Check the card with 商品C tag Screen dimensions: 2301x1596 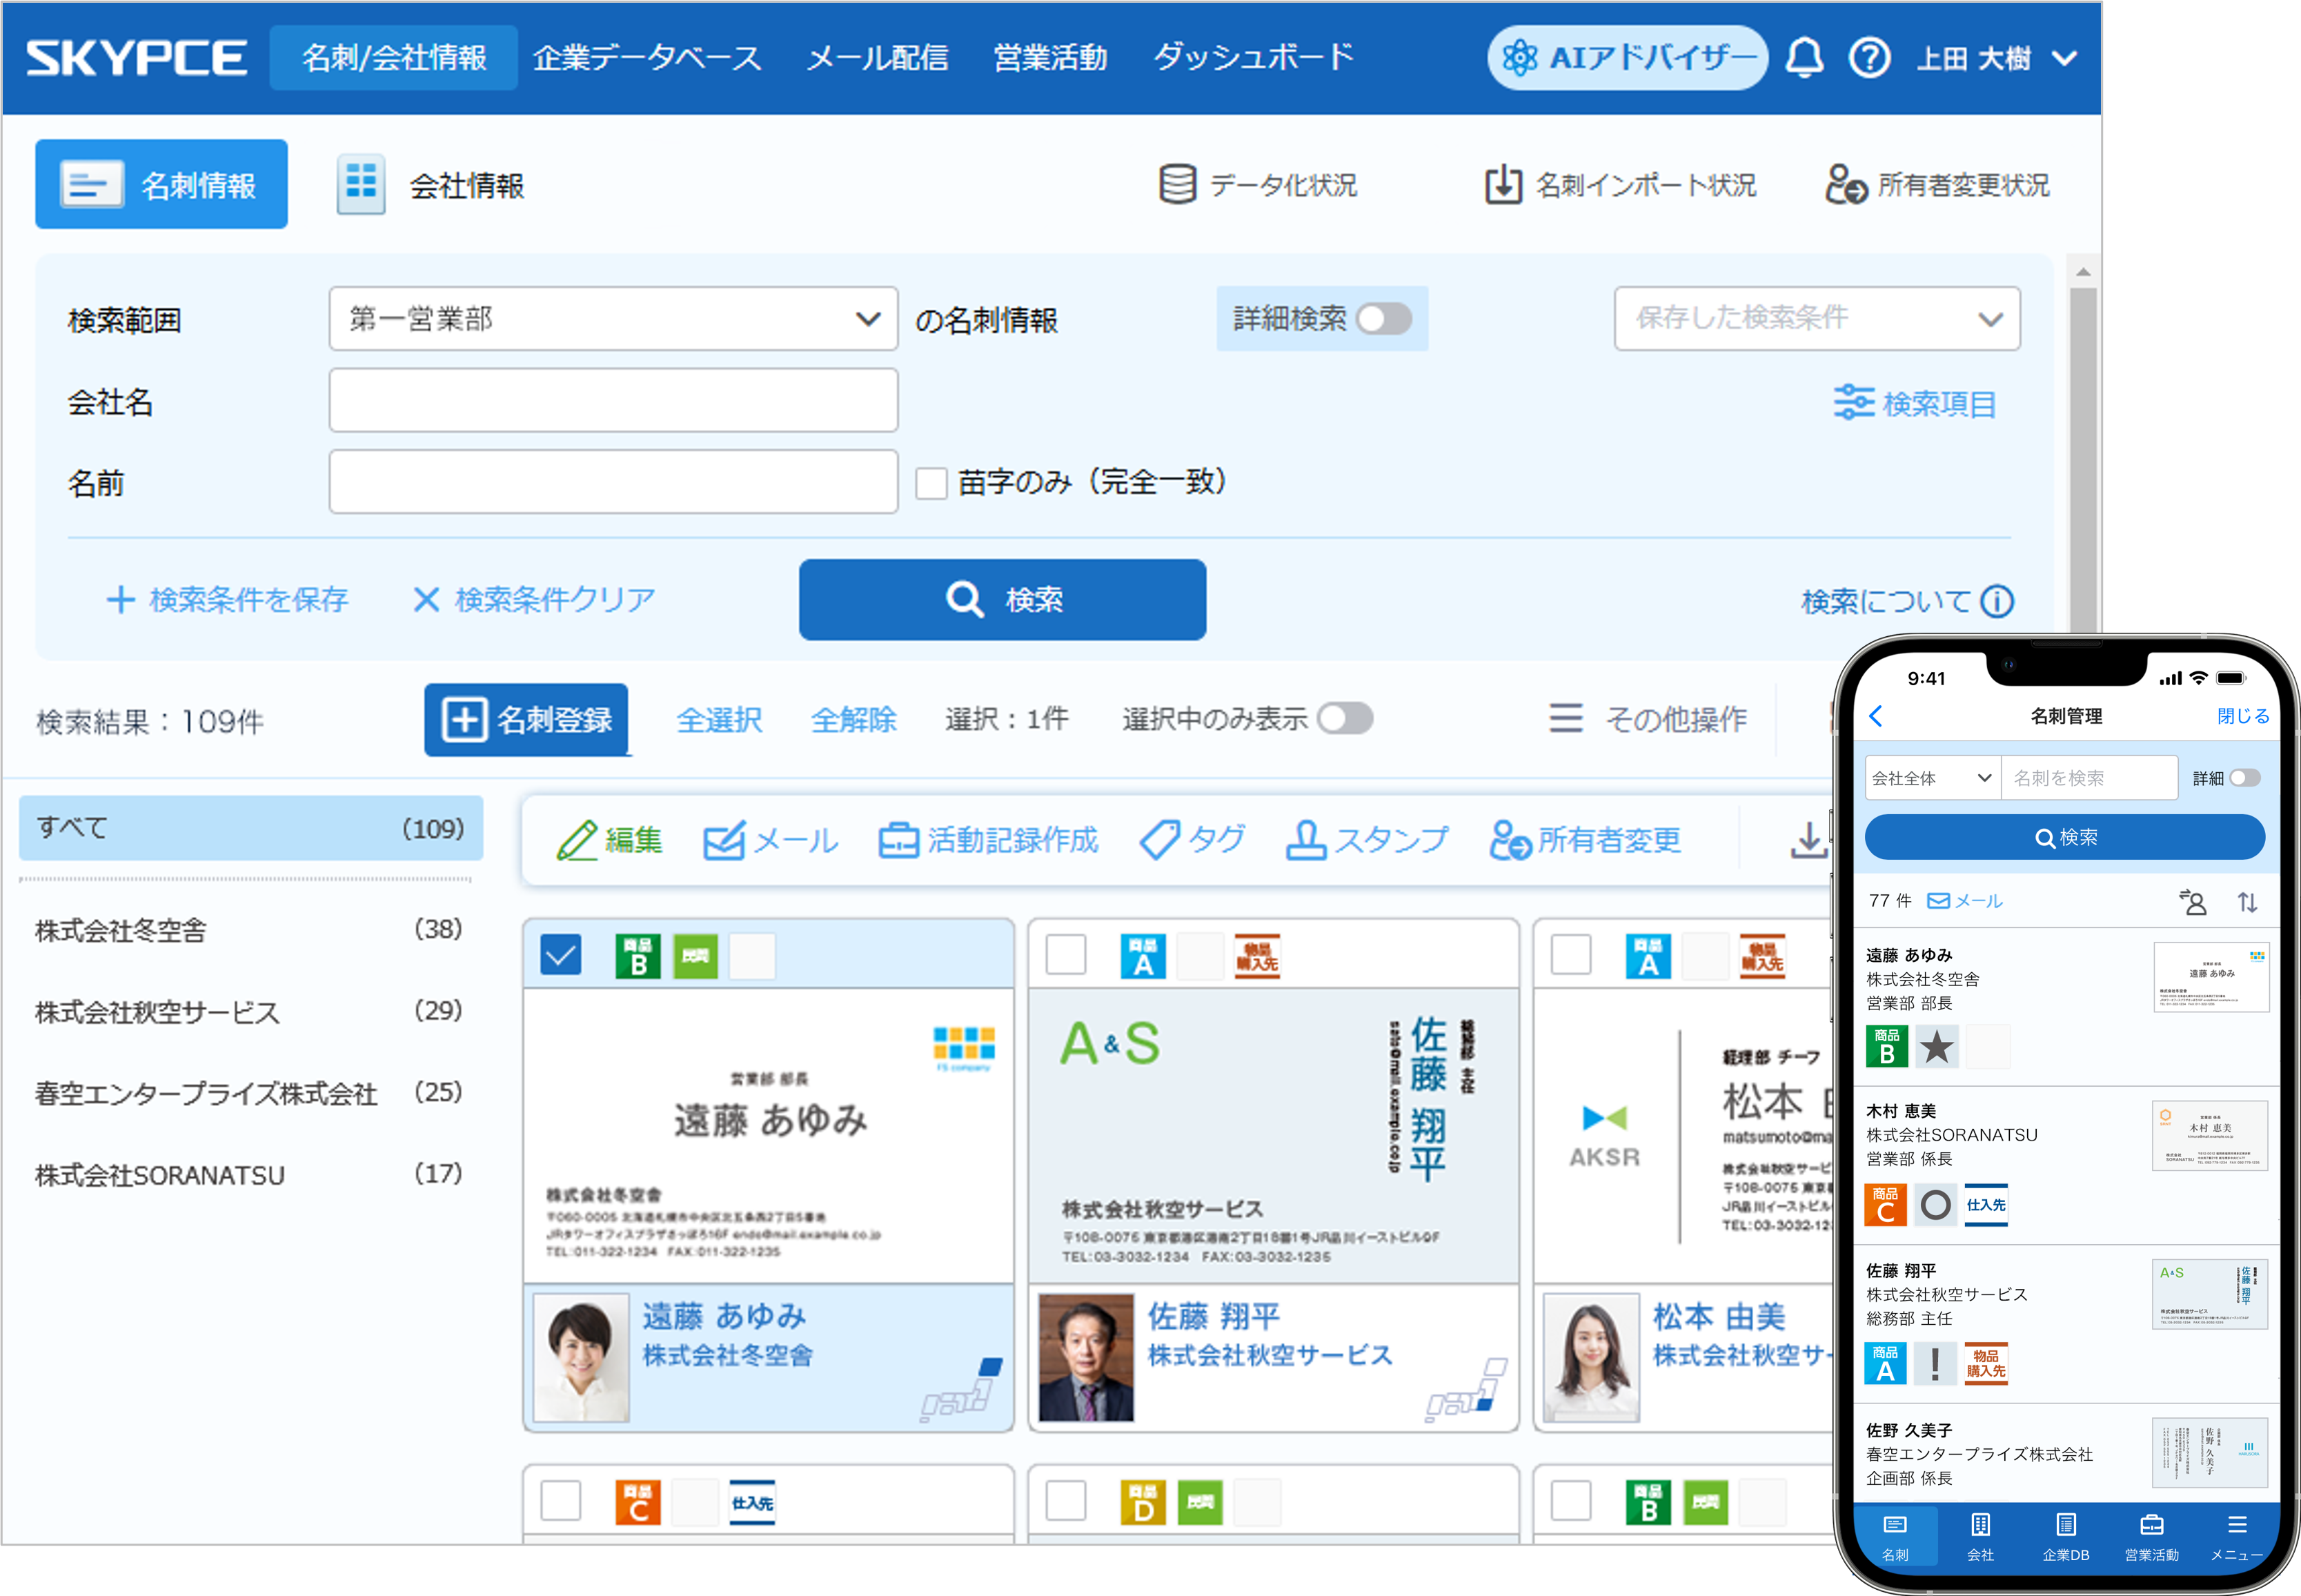(560, 1501)
